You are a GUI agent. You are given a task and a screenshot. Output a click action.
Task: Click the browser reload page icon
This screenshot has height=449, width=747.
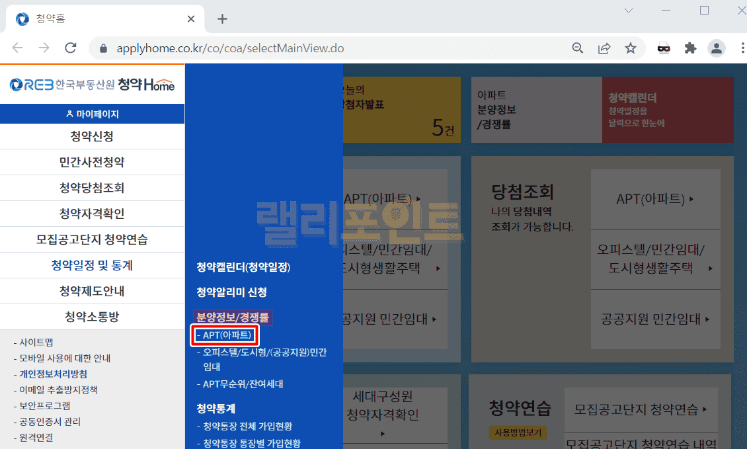coord(71,48)
